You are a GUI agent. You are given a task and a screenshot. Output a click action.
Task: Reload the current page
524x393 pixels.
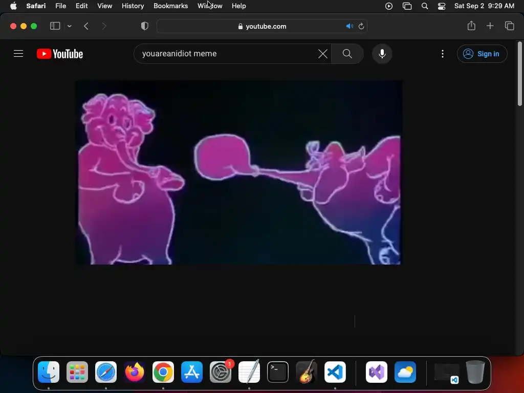point(361,26)
